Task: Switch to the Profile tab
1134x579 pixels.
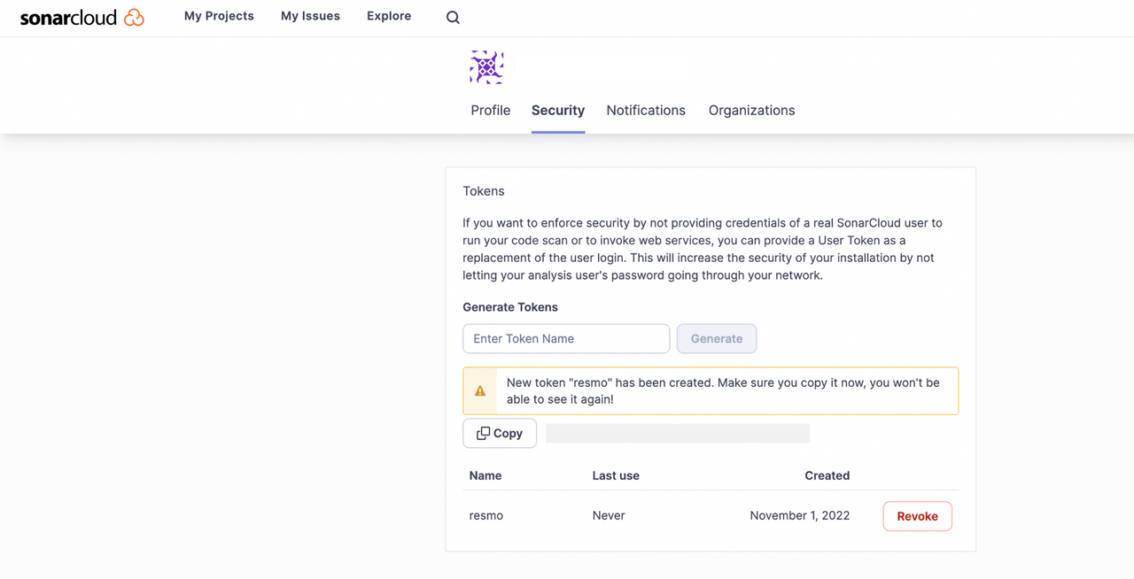Action: tap(490, 111)
